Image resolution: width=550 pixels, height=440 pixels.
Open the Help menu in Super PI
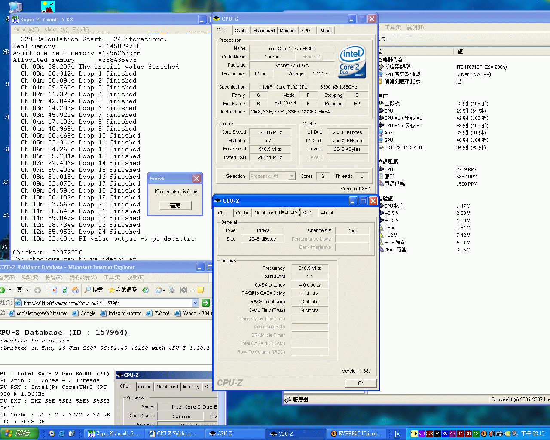(x=80, y=30)
